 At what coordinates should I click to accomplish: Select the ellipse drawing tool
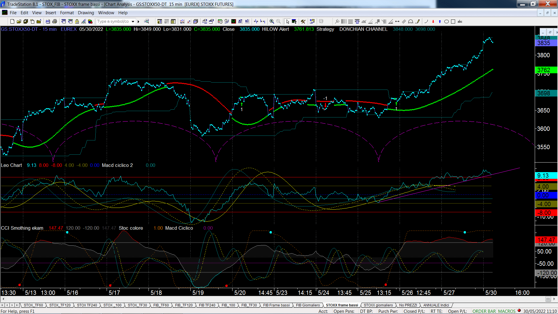point(446,21)
